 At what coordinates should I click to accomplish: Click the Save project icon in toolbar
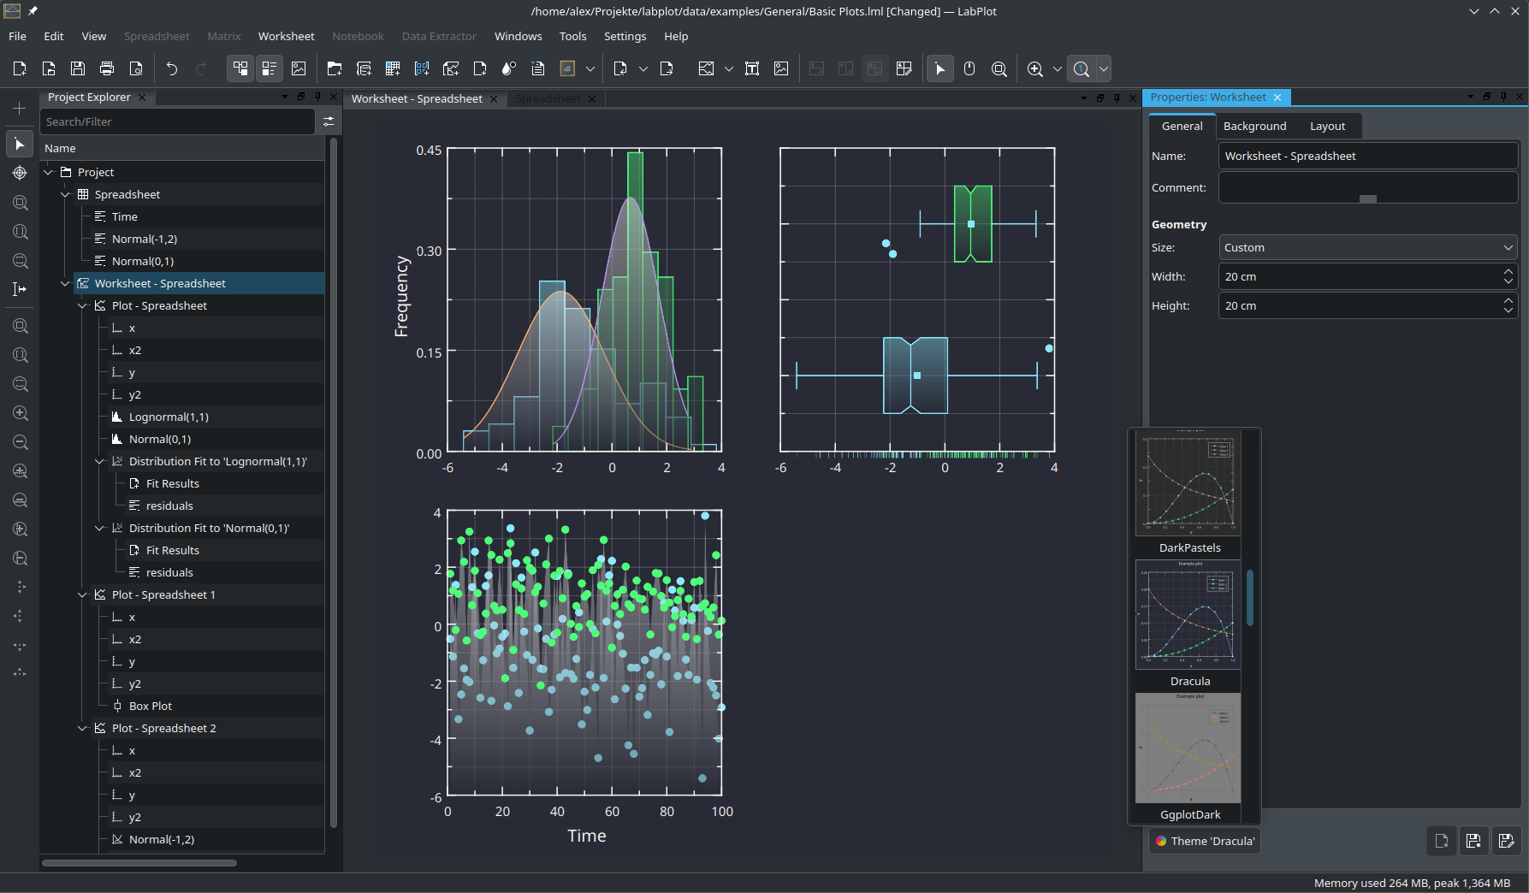[x=78, y=69]
